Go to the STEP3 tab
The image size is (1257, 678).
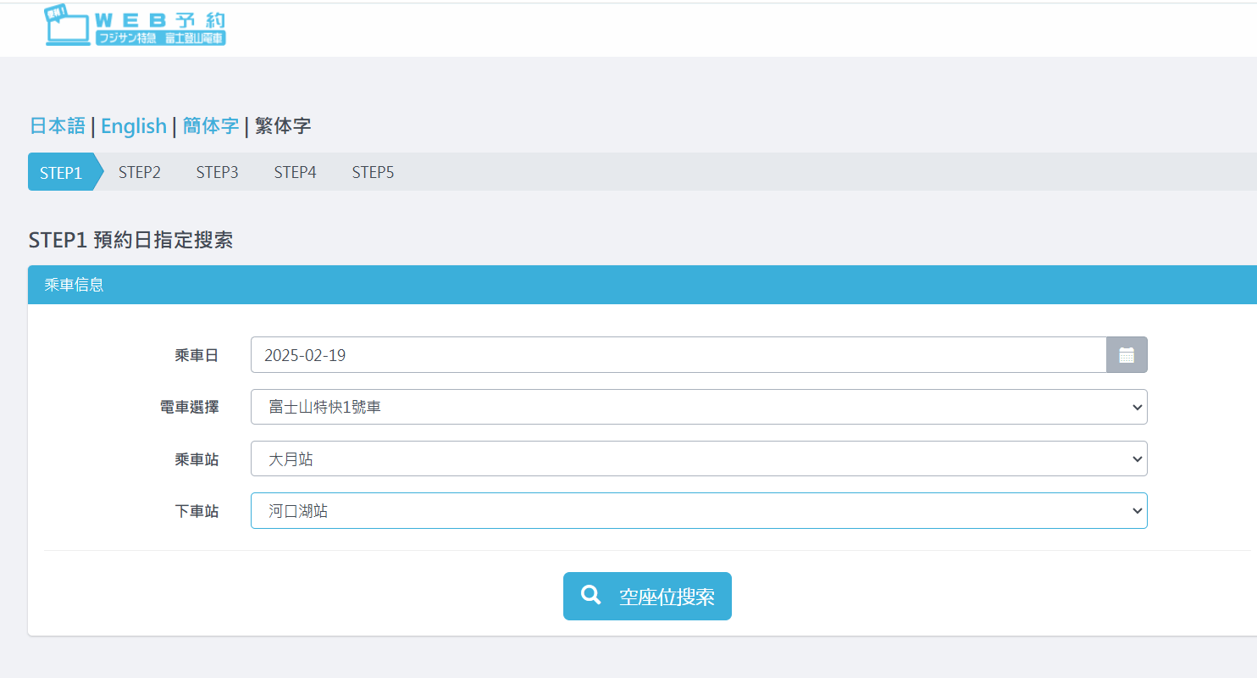[x=217, y=172]
